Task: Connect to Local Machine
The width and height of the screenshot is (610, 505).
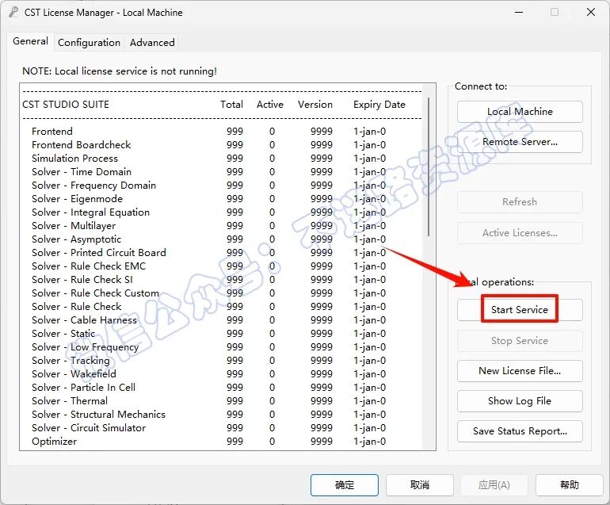Action: pos(520,112)
